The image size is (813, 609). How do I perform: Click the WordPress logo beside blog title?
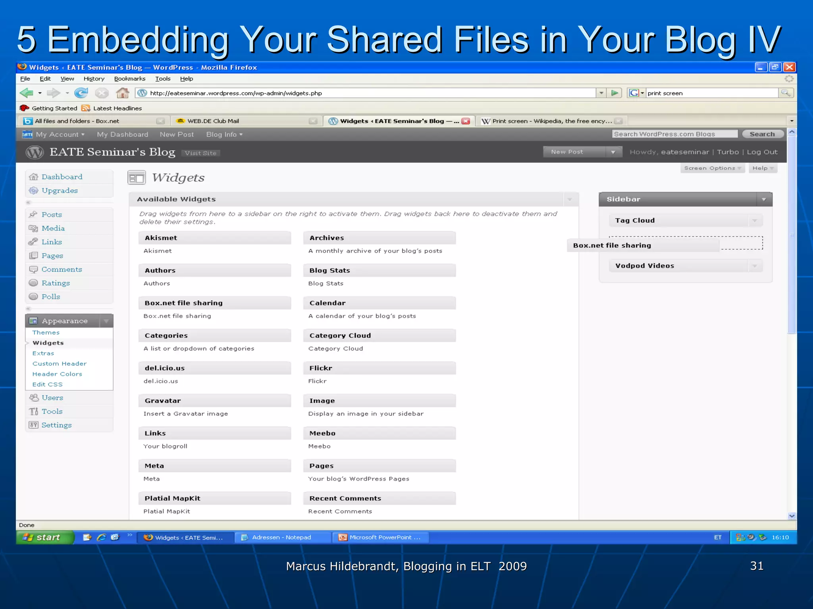click(35, 152)
